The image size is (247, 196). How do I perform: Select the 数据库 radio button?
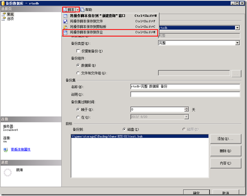click(x=78, y=65)
